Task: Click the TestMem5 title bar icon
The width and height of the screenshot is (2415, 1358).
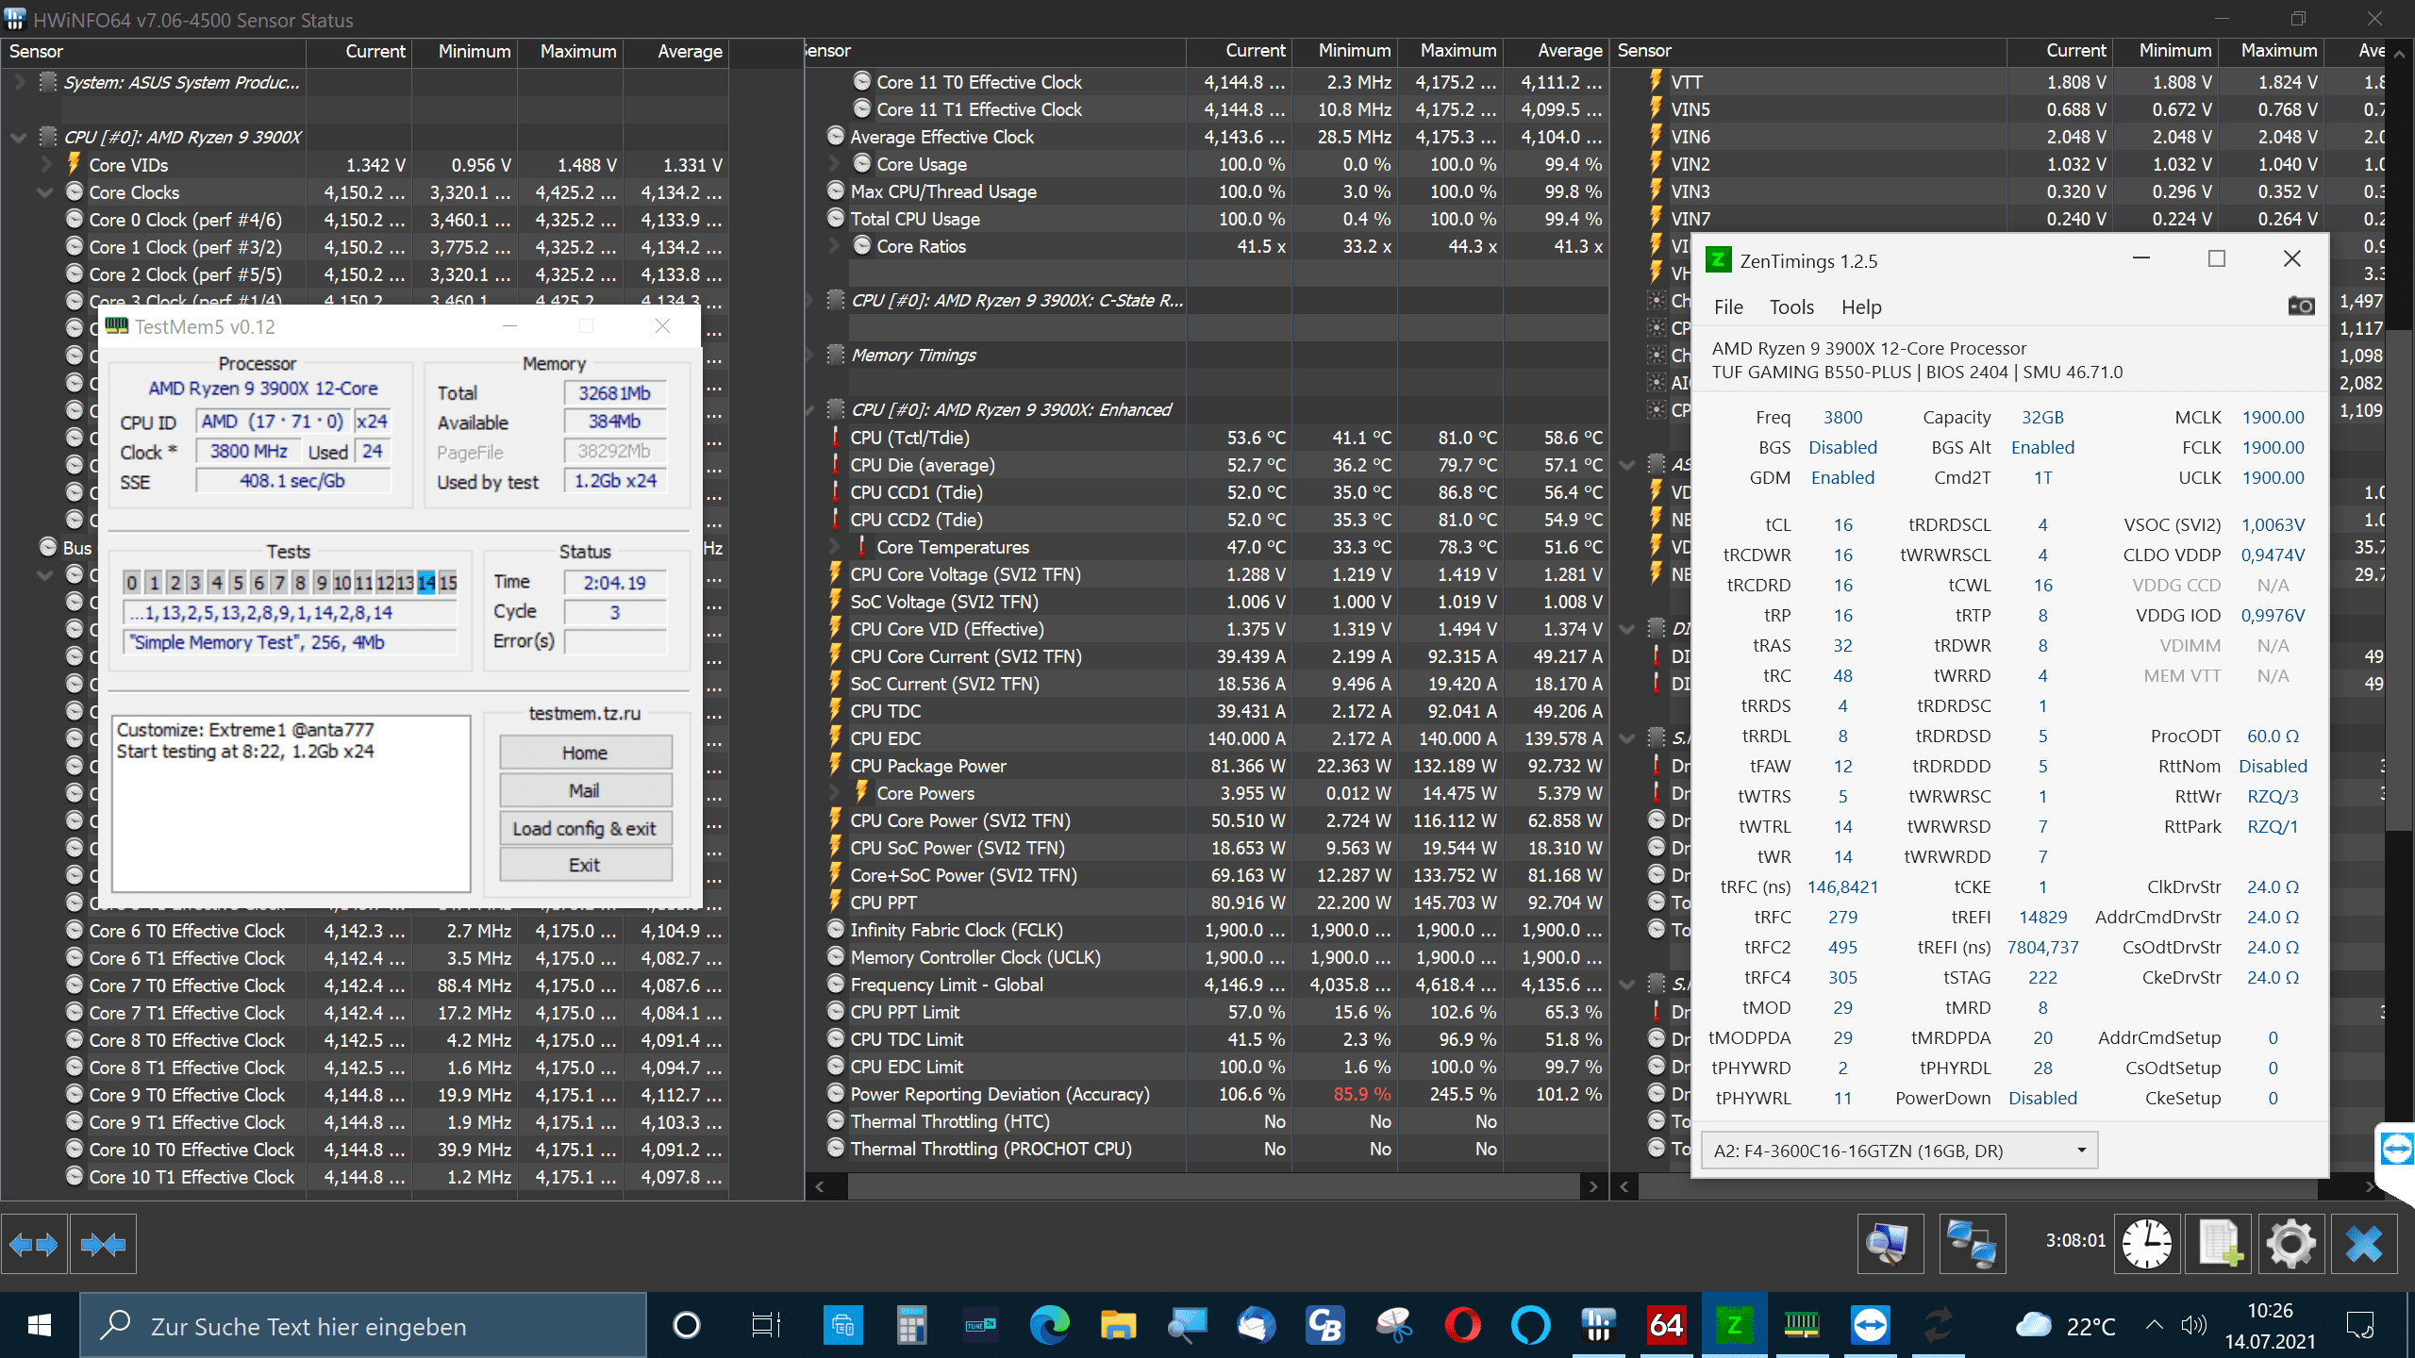Action: (x=117, y=326)
